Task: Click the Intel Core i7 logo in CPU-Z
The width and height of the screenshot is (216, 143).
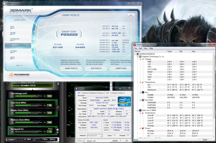Action: (124, 102)
